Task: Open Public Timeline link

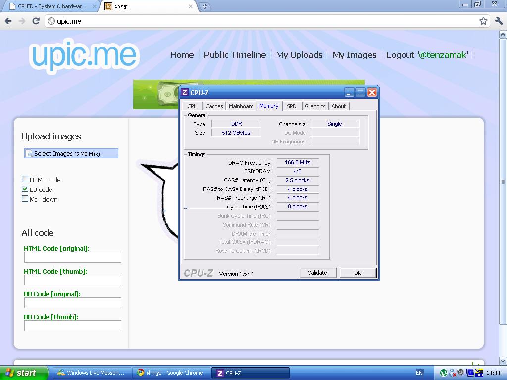Action: coord(235,55)
